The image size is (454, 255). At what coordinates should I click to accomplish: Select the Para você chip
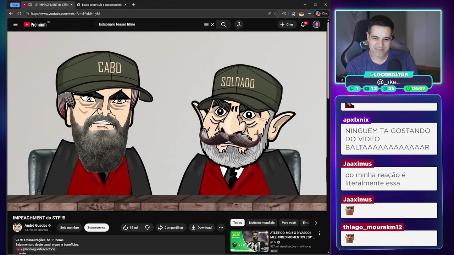(x=289, y=223)
